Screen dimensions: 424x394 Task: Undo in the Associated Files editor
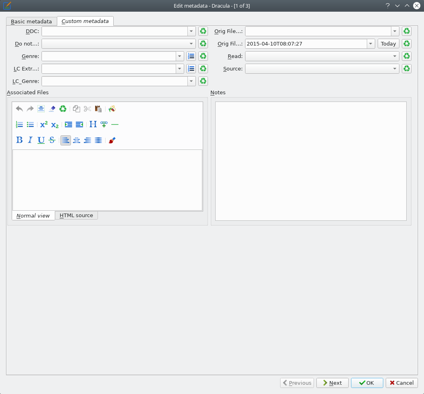pos(19,109)
